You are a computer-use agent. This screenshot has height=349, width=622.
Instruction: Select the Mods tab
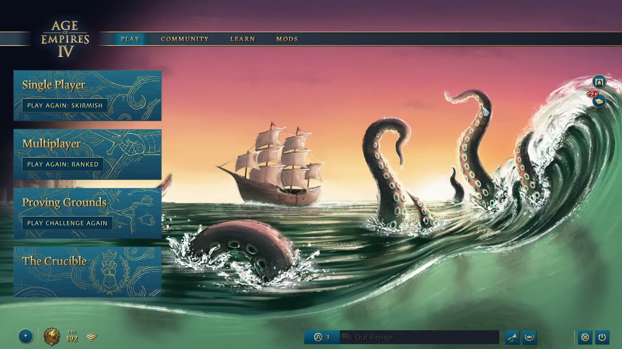click(287, 39)
